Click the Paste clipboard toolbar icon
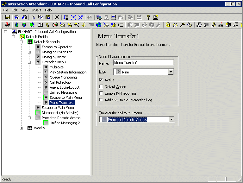 coord(48,17)
